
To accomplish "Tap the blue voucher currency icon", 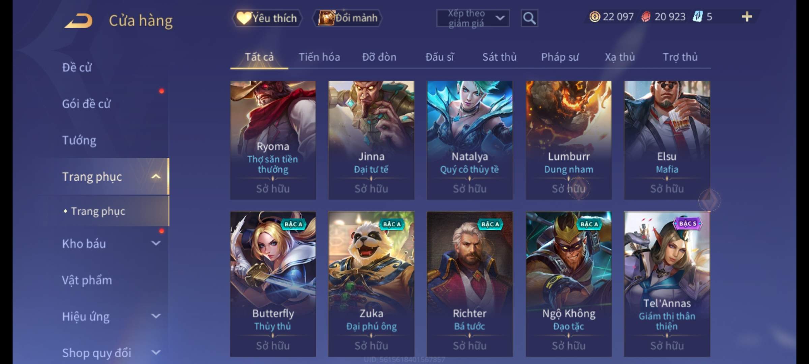I will (x=697, y=17).
